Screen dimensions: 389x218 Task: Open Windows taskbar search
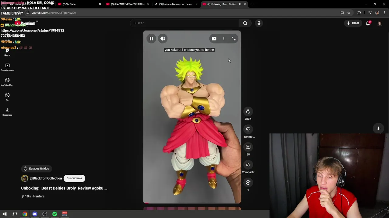pos(15,214)
